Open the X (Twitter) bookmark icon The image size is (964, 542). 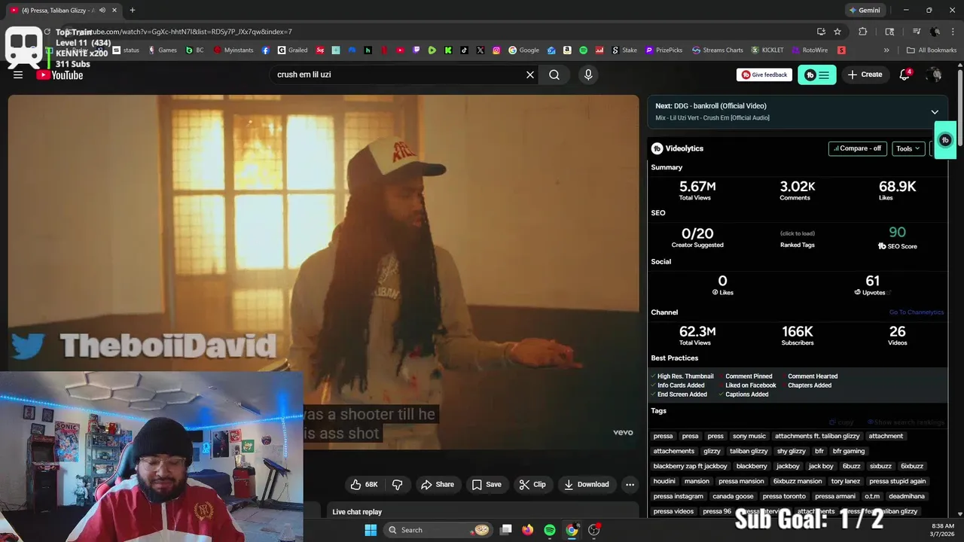pos(480,50)
